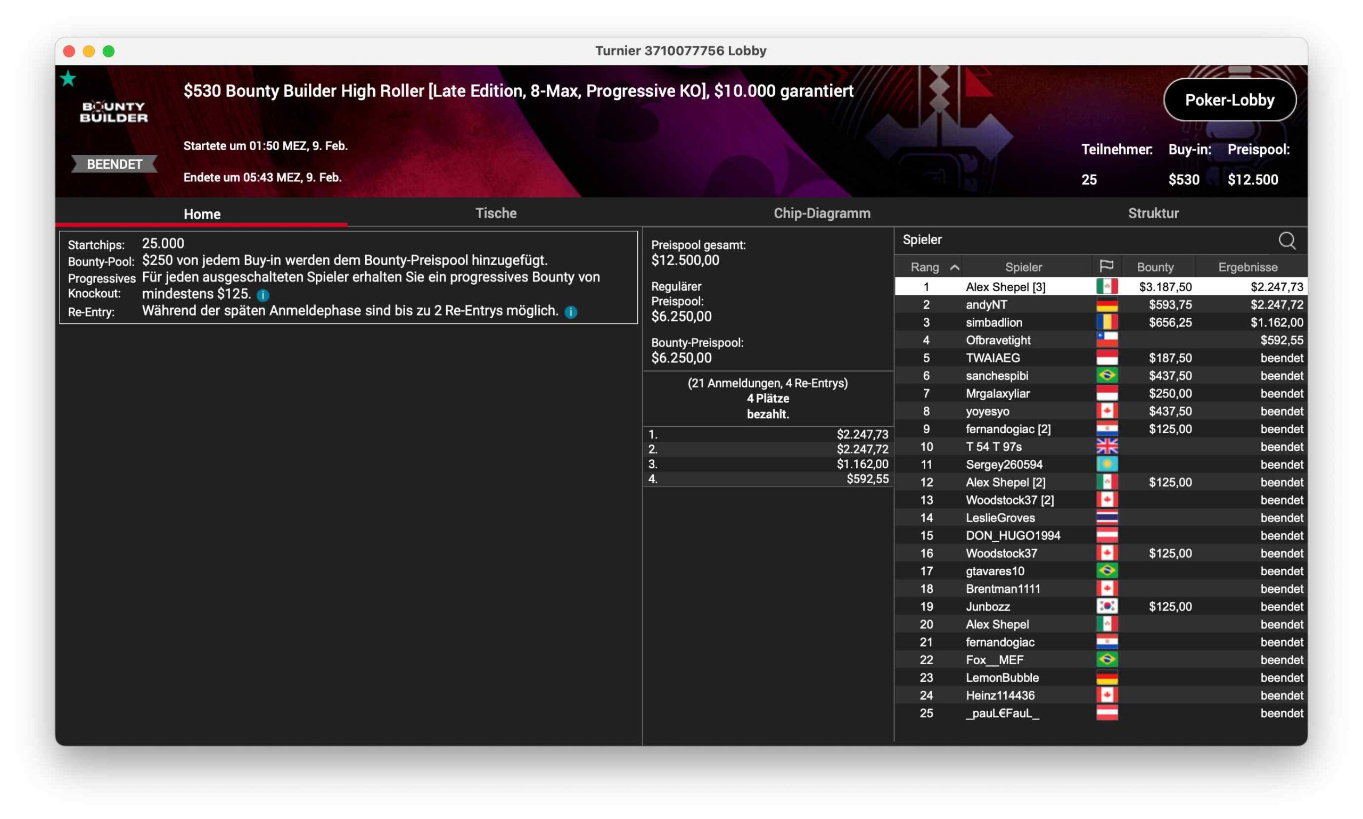Viewport: 1363px width, 819px height.
Task: Click the UK flag beside T 54 T 97s
Action: [x=1106, y=446]
